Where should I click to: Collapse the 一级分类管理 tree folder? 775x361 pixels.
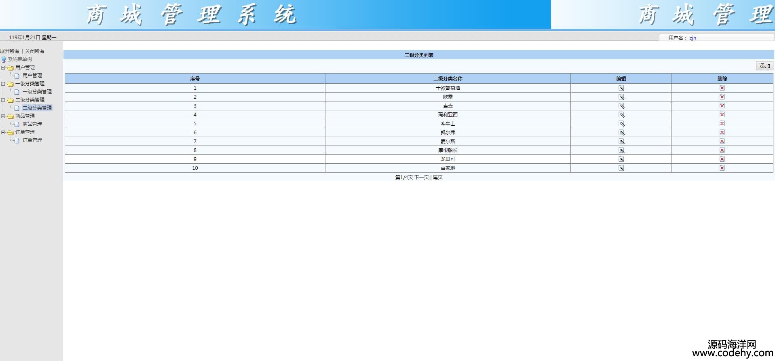point(3,84)
